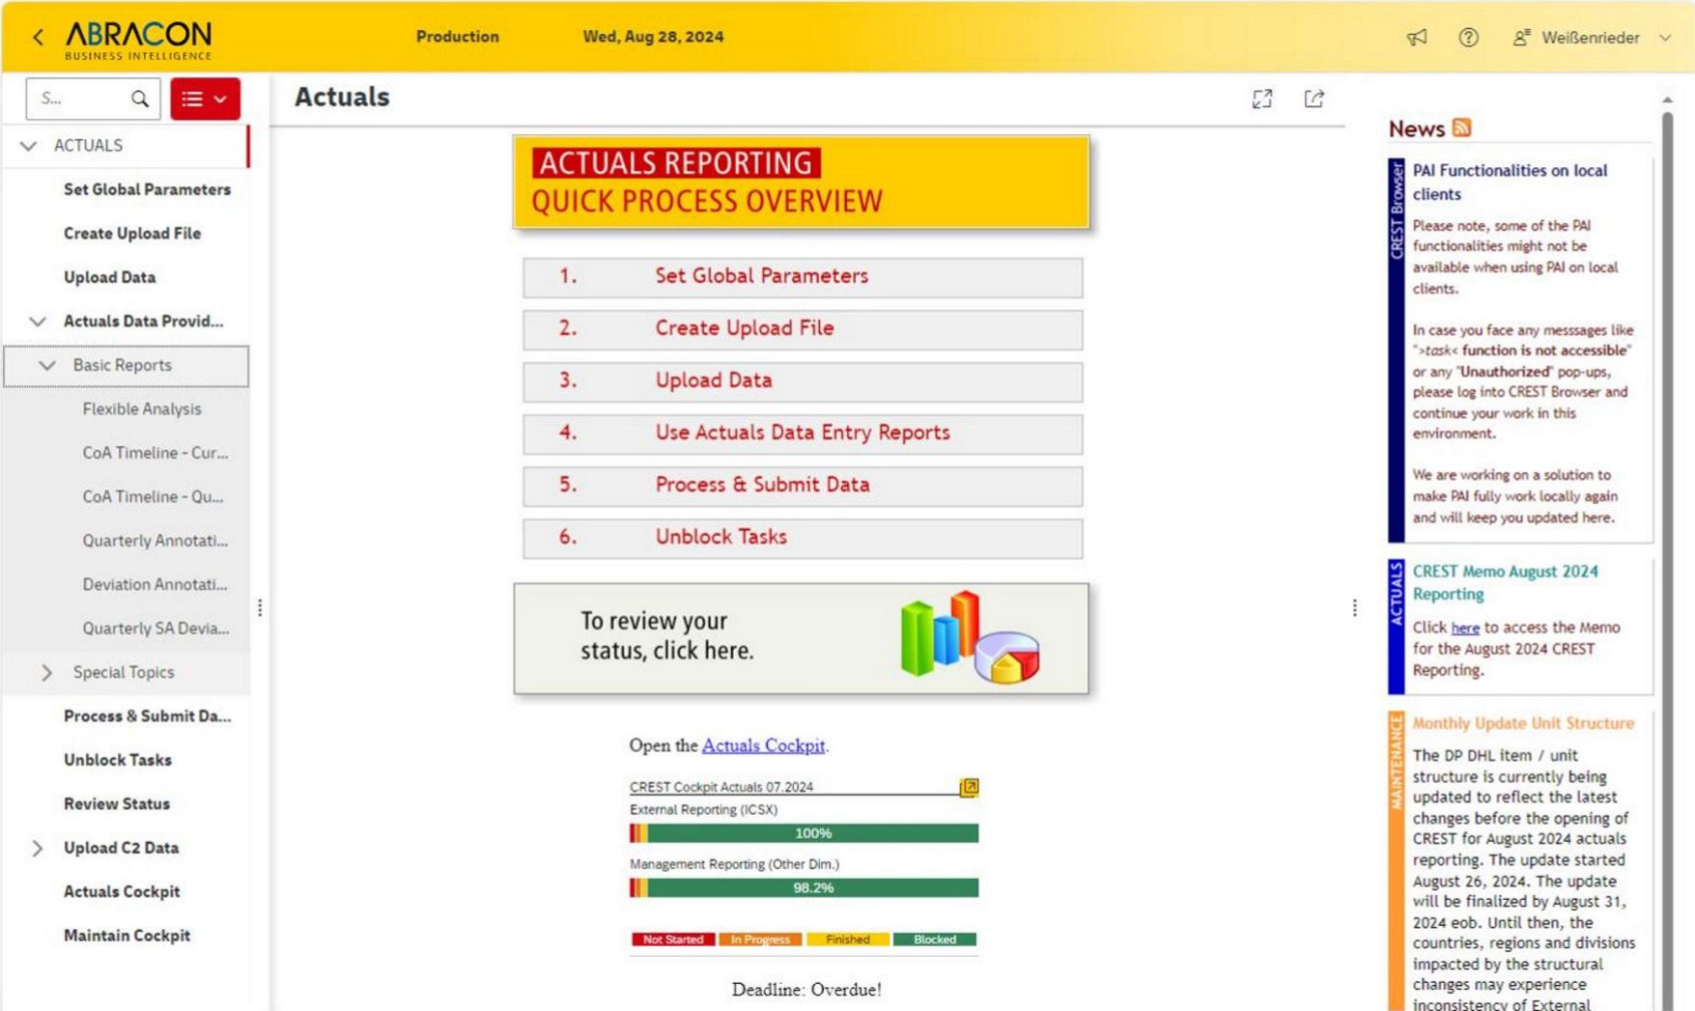Expand the Special Topics folder
The image size is (1695, 1011).
(46, 672)
